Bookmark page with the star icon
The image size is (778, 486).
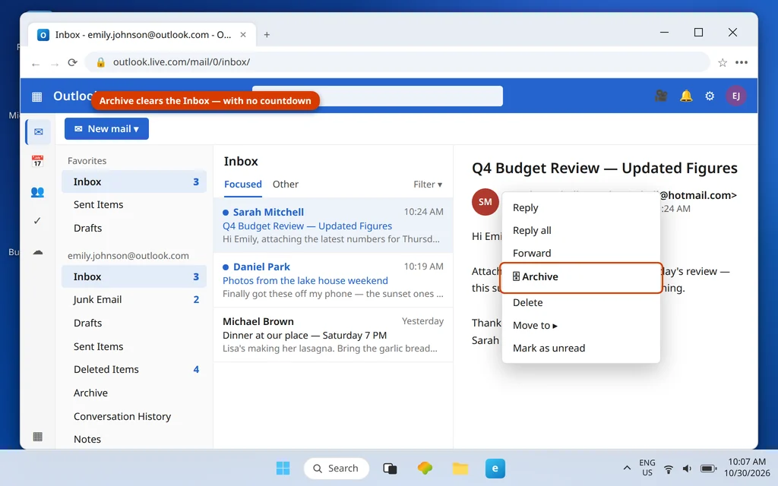pos(723,62)
